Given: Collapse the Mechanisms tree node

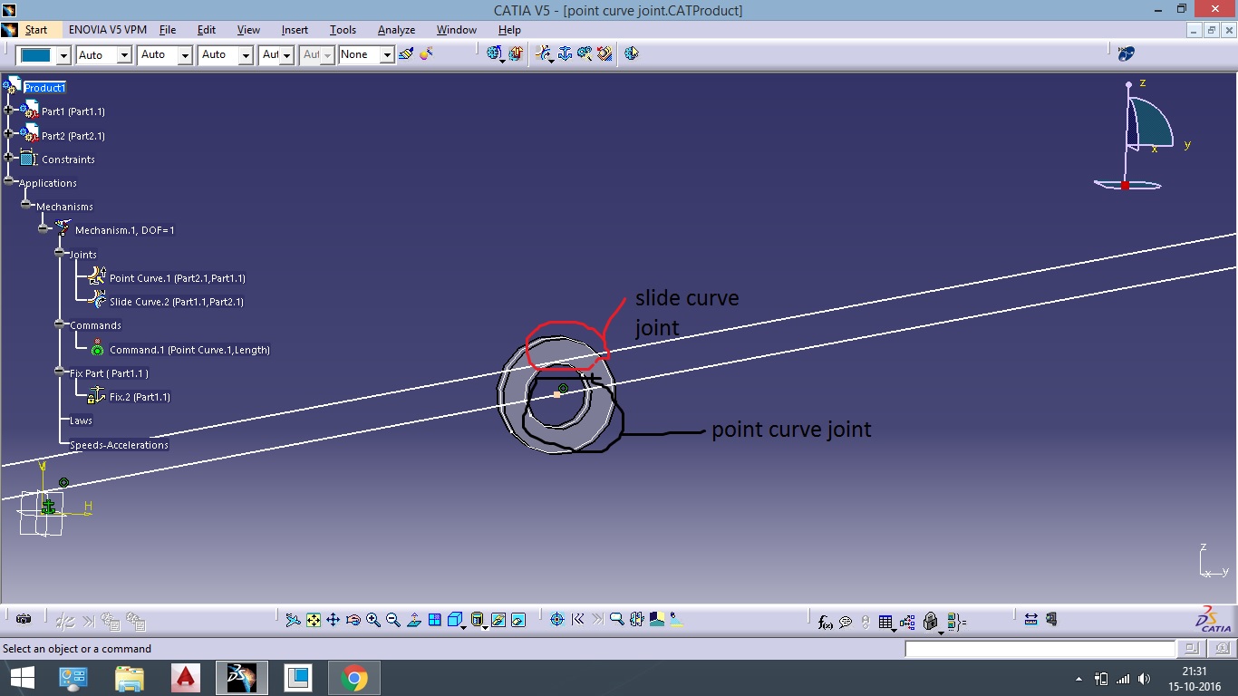Looking at the screenshot, I should tap(26, 205).
